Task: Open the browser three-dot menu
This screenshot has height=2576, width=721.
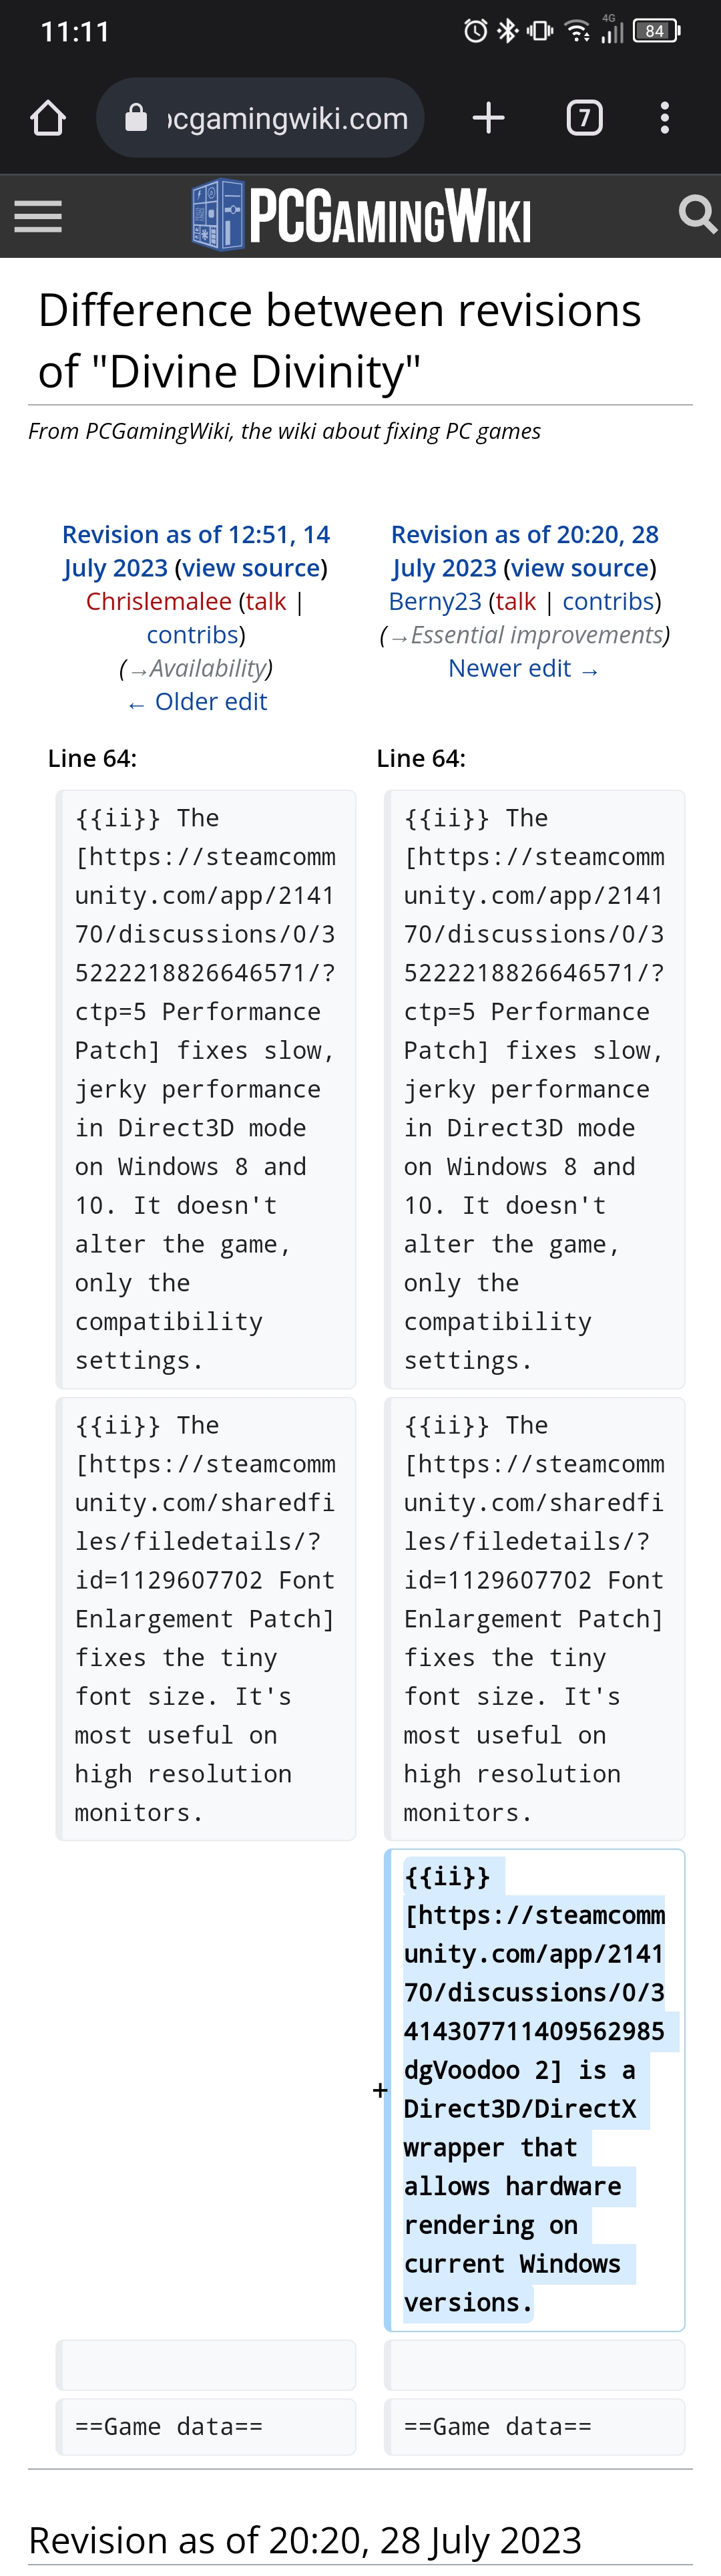Action: point(664,118)
